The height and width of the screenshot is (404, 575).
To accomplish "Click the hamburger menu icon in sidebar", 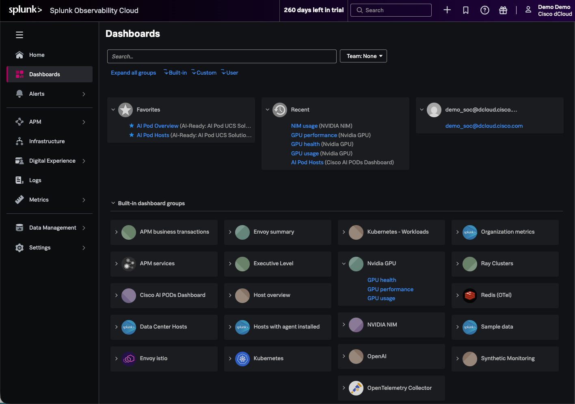I will [19, 35].
